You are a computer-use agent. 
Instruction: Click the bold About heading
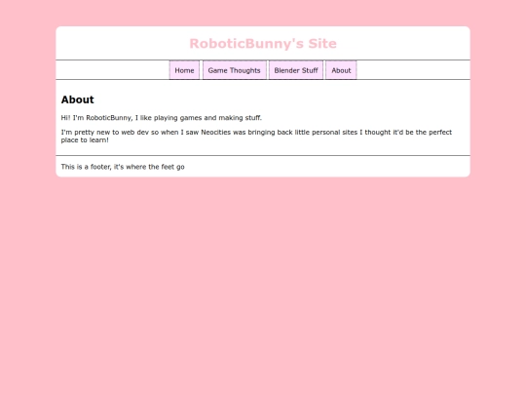click(x=78, y=99)
